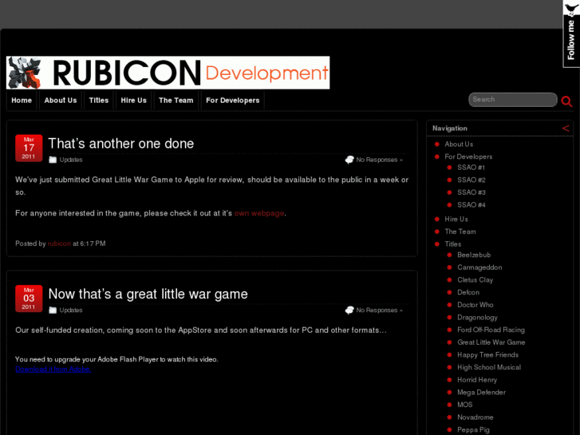The image size is (580, 435).
Task: Go to Hire Us in top menu
Action: 133,101
